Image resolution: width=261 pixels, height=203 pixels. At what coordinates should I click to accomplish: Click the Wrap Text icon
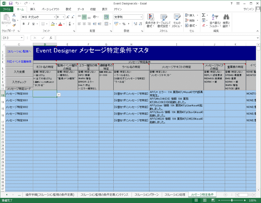106,17
